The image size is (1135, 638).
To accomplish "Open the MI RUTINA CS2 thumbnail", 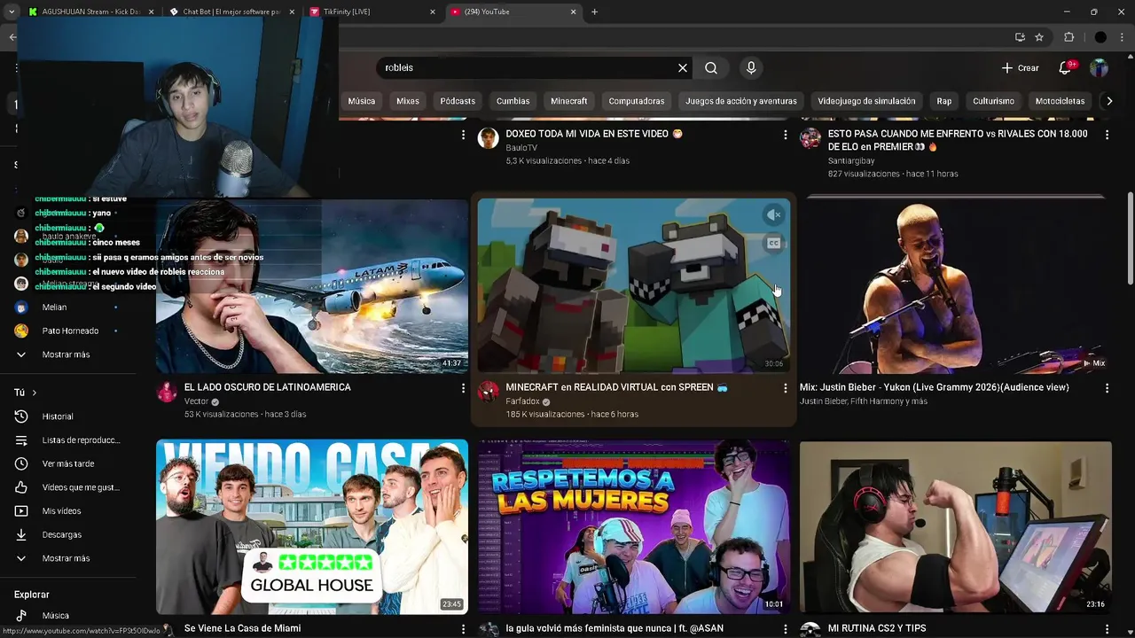I will [x=955, y=526].
